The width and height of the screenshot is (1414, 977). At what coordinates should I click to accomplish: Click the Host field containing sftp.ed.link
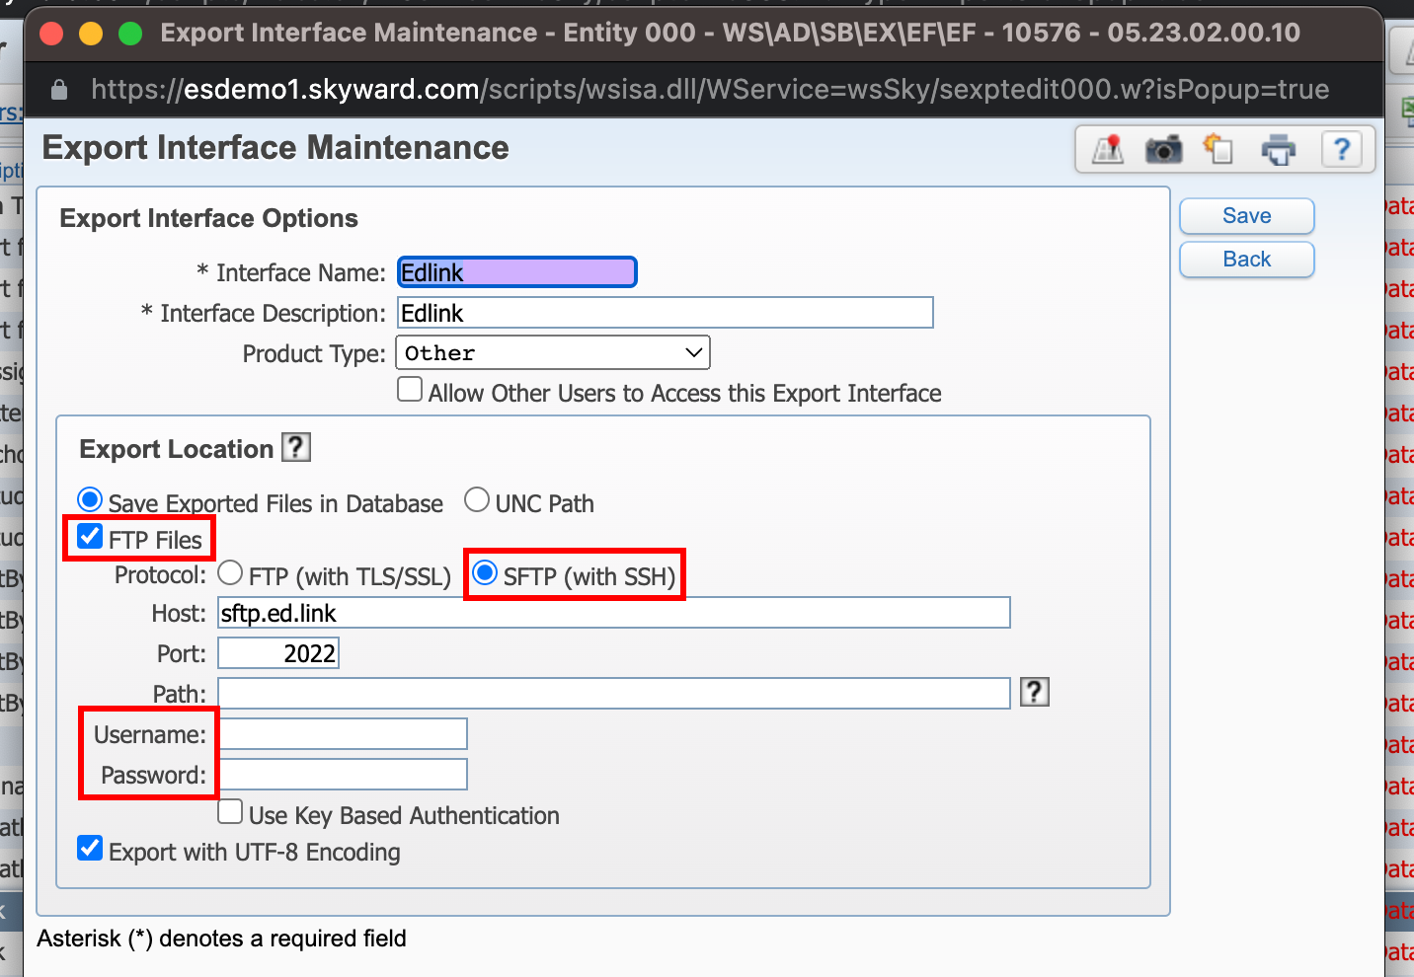(x=614, y=613)
